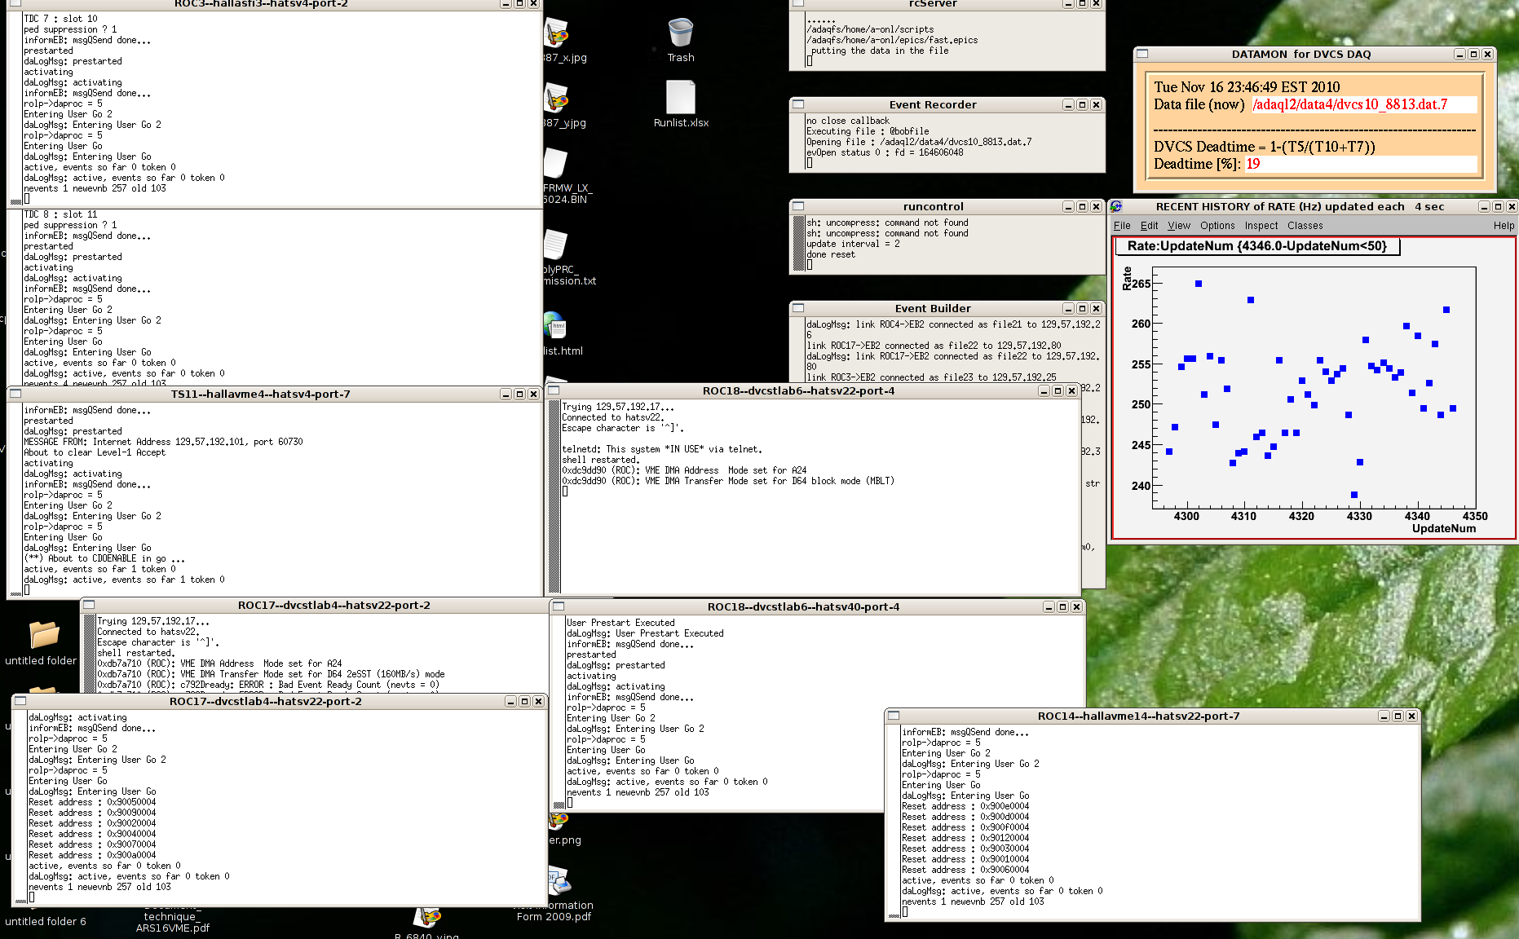The image size is (1519, 939).
Task: Select the 387_x.jpg desktop image icon
Action: click(x=557, y=34)
